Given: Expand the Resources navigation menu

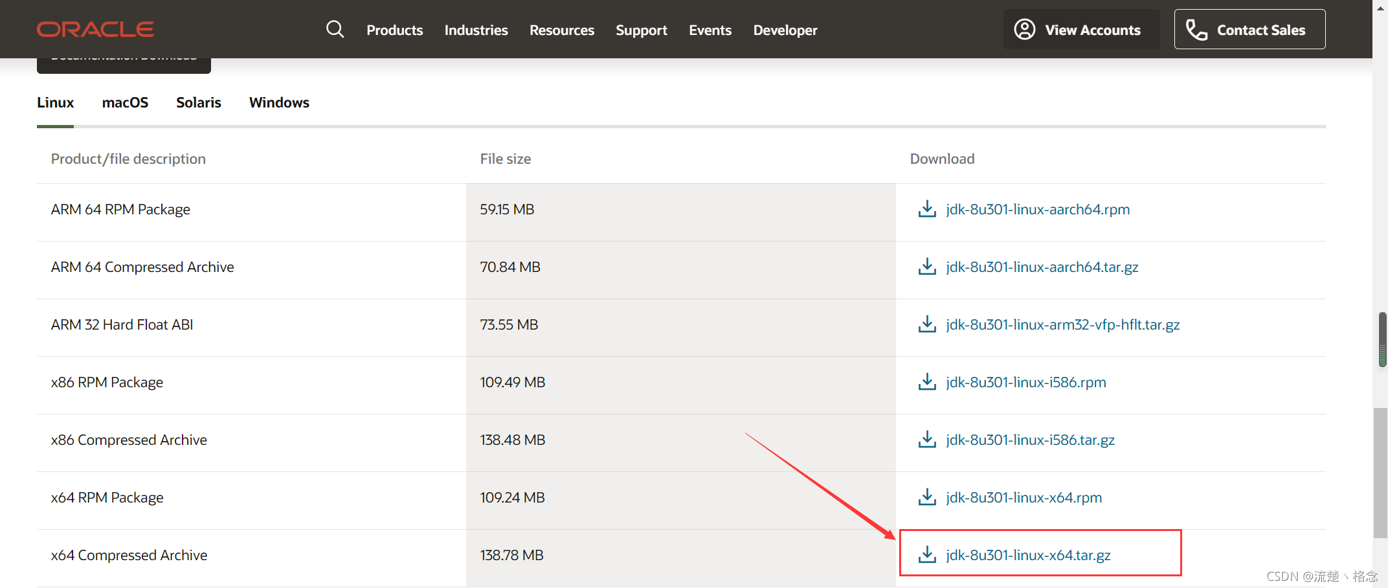Looking at the screenshot, I should tap(561, 30).
